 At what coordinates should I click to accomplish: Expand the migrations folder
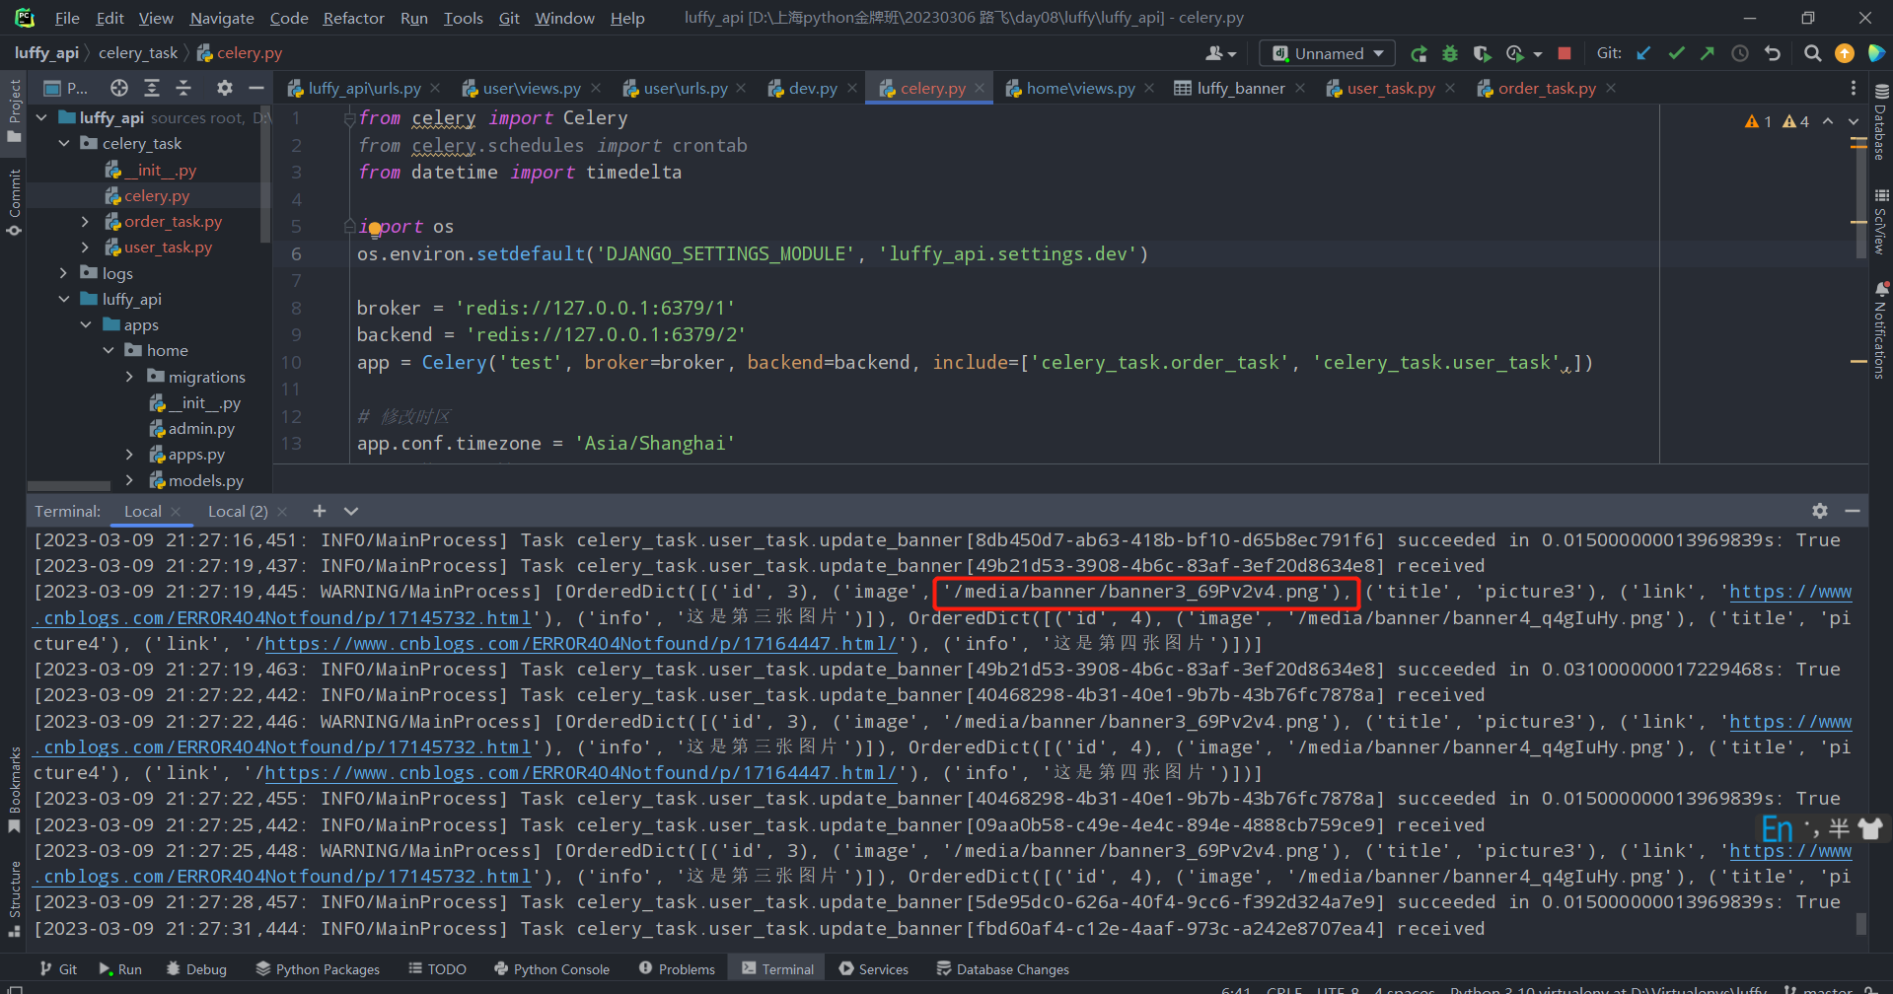click(129, 377)
